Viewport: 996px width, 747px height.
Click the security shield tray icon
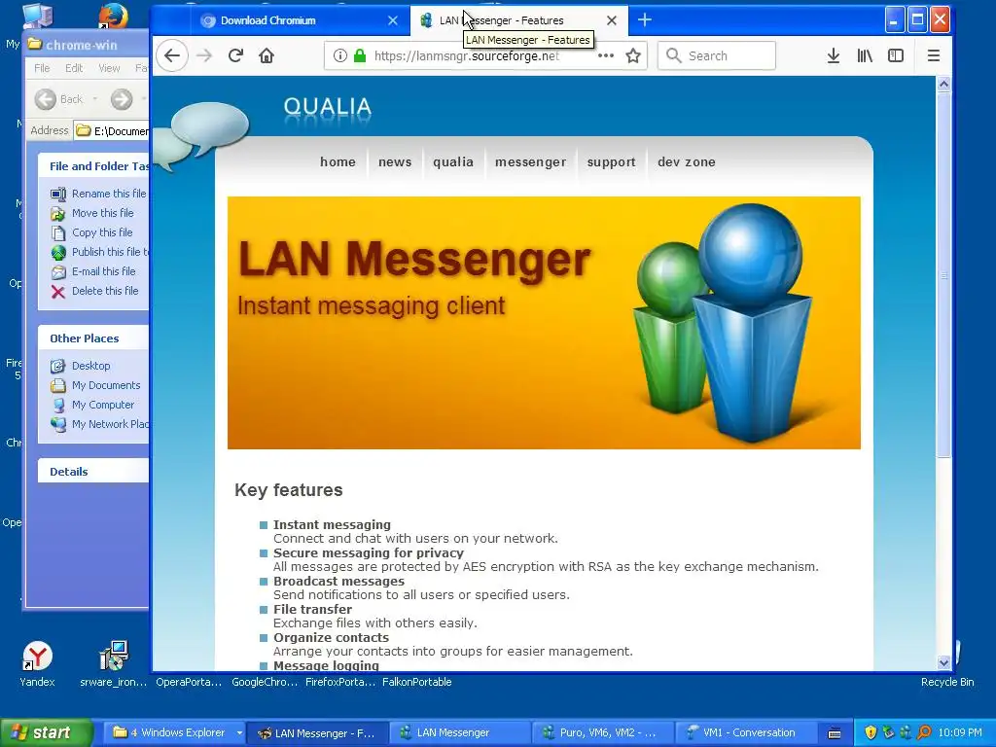point(871,732)
